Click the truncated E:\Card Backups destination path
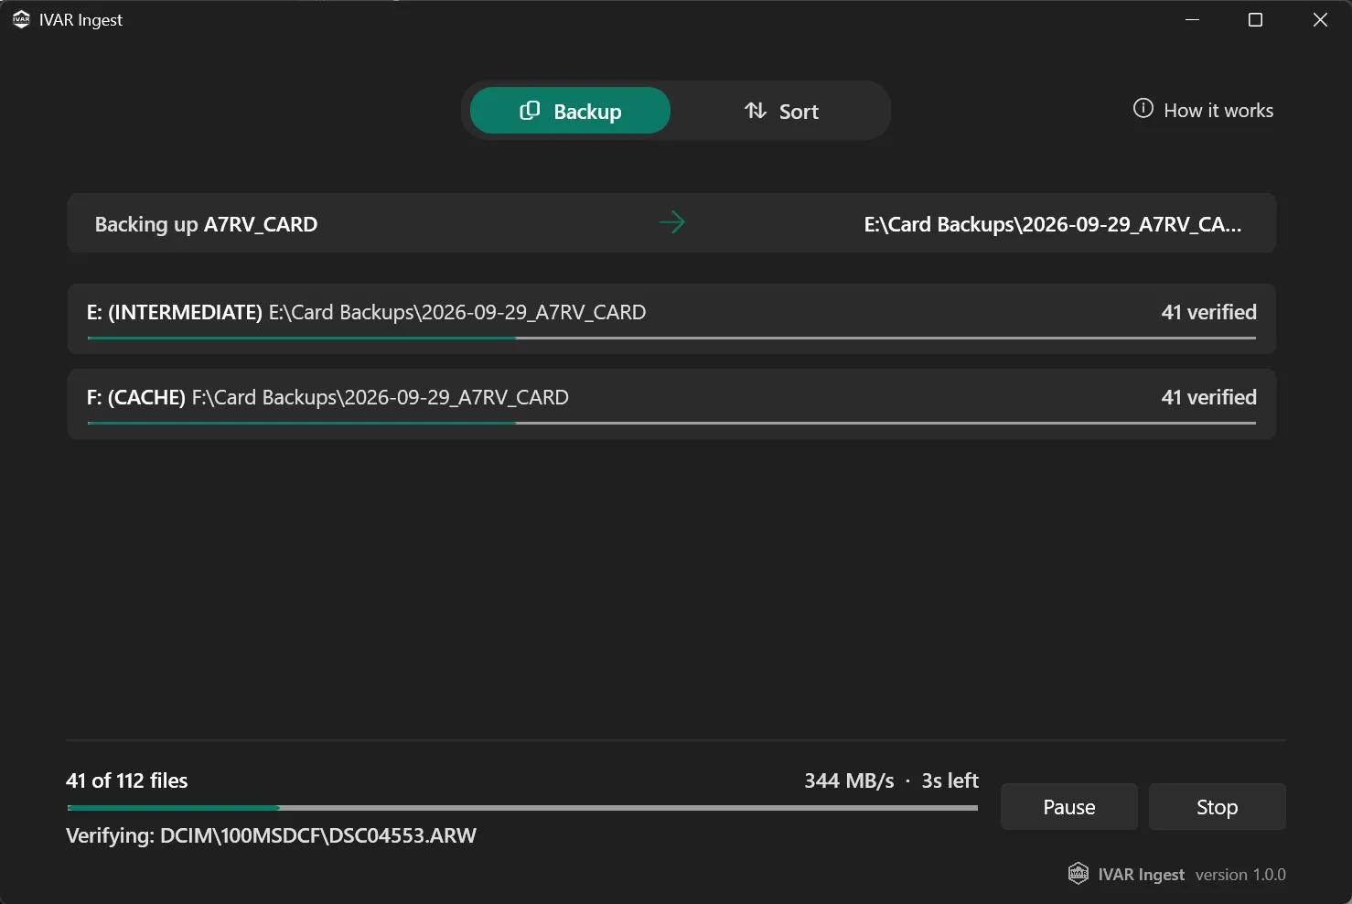The image size is (1352, 904). (1053, 224)
